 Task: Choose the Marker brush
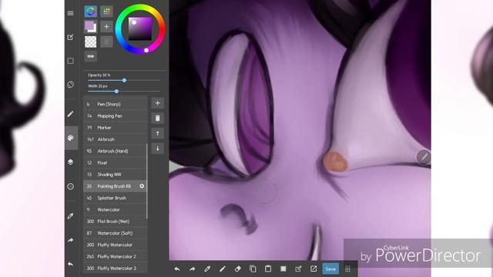[x=116, y=128]
